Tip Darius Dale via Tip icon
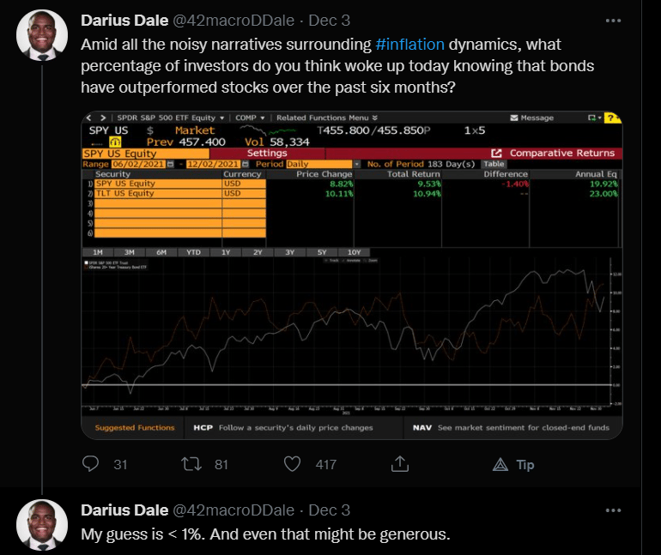Image resolution: width=661 pixels, height=555 pixels. (x=513, y=464)
